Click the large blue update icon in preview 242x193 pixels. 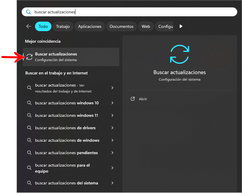[x=179, y=54]
